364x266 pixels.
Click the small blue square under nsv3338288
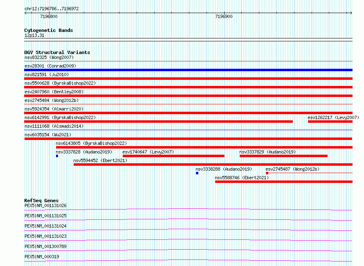pos(197,173)
